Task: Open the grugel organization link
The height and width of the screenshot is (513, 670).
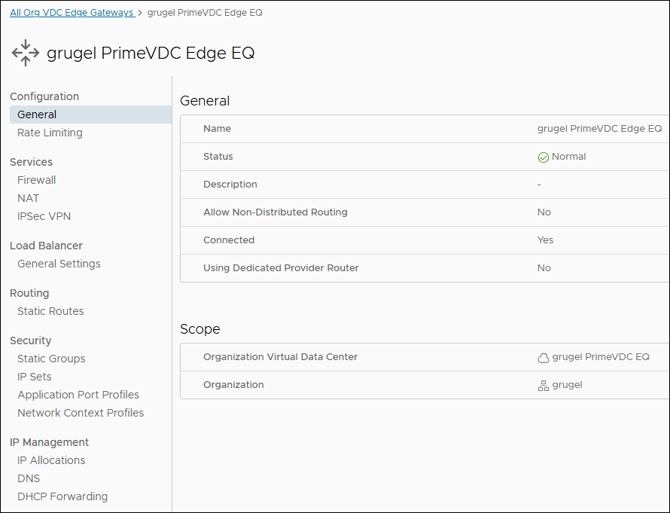Action: click(x=567, y=385)
